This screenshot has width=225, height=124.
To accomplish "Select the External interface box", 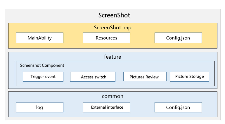I will pyautogui.click(x=106, y=107).
